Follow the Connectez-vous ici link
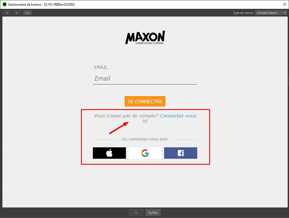 (x=169, y=118)
